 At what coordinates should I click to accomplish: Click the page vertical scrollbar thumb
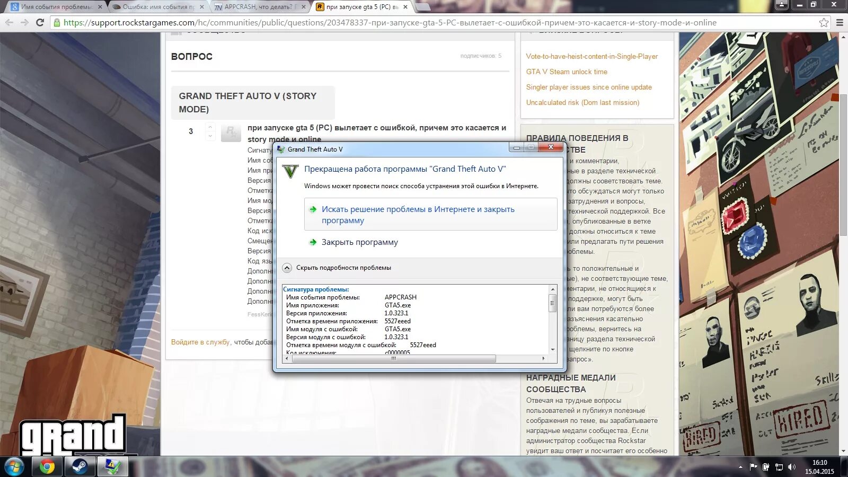[x=843, y=164]
